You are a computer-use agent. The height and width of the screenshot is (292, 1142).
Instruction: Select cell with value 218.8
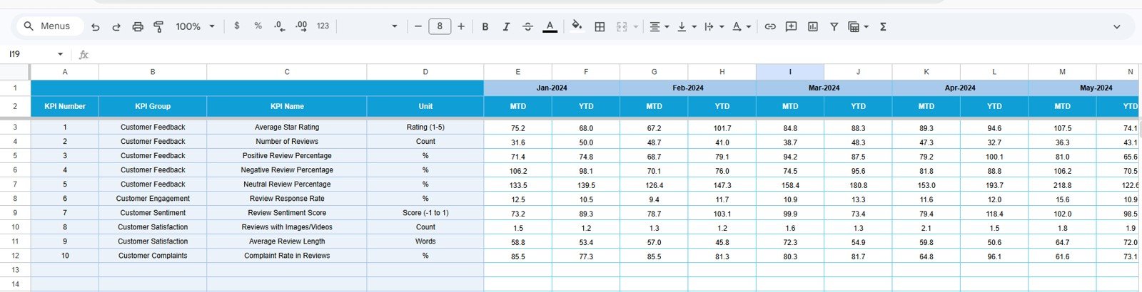(1062, 184)
